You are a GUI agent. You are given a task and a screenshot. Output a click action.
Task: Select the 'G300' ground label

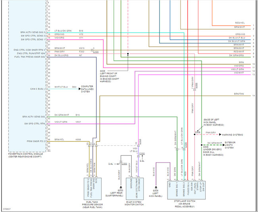(120, 191)
